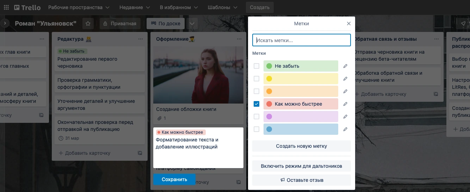Star the board Роман "Ульяновск"
Image resolution: width=470 pixels, height=192 pixels.
pyautogui.click(x=88, y=24)
